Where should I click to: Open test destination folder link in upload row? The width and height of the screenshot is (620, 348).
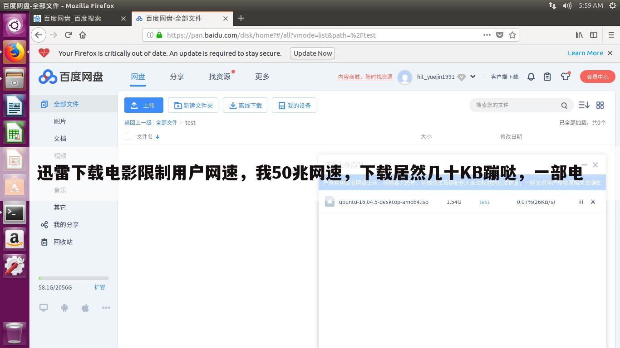pos(484,202)
